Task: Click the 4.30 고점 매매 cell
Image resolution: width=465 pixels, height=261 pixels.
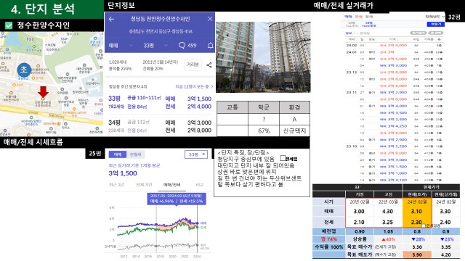Action: click(387, 212)
